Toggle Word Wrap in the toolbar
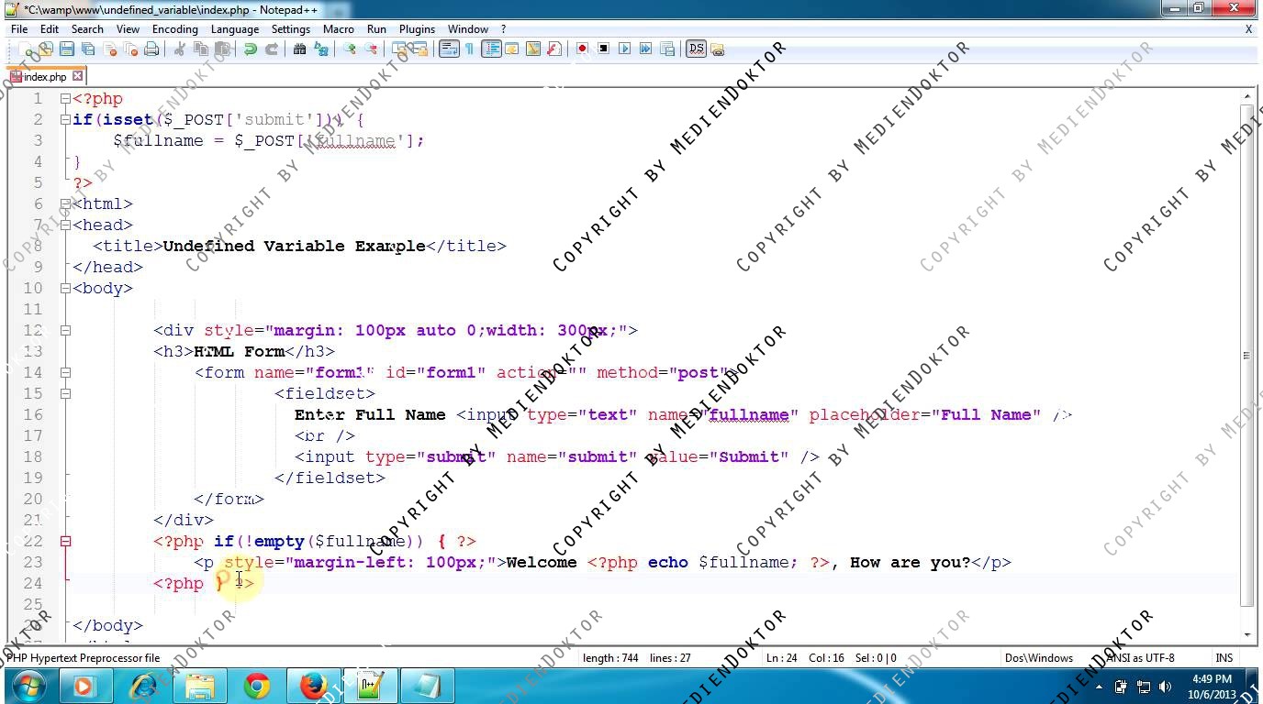This screenshot has height=704, width=1263. click(448, 49)
